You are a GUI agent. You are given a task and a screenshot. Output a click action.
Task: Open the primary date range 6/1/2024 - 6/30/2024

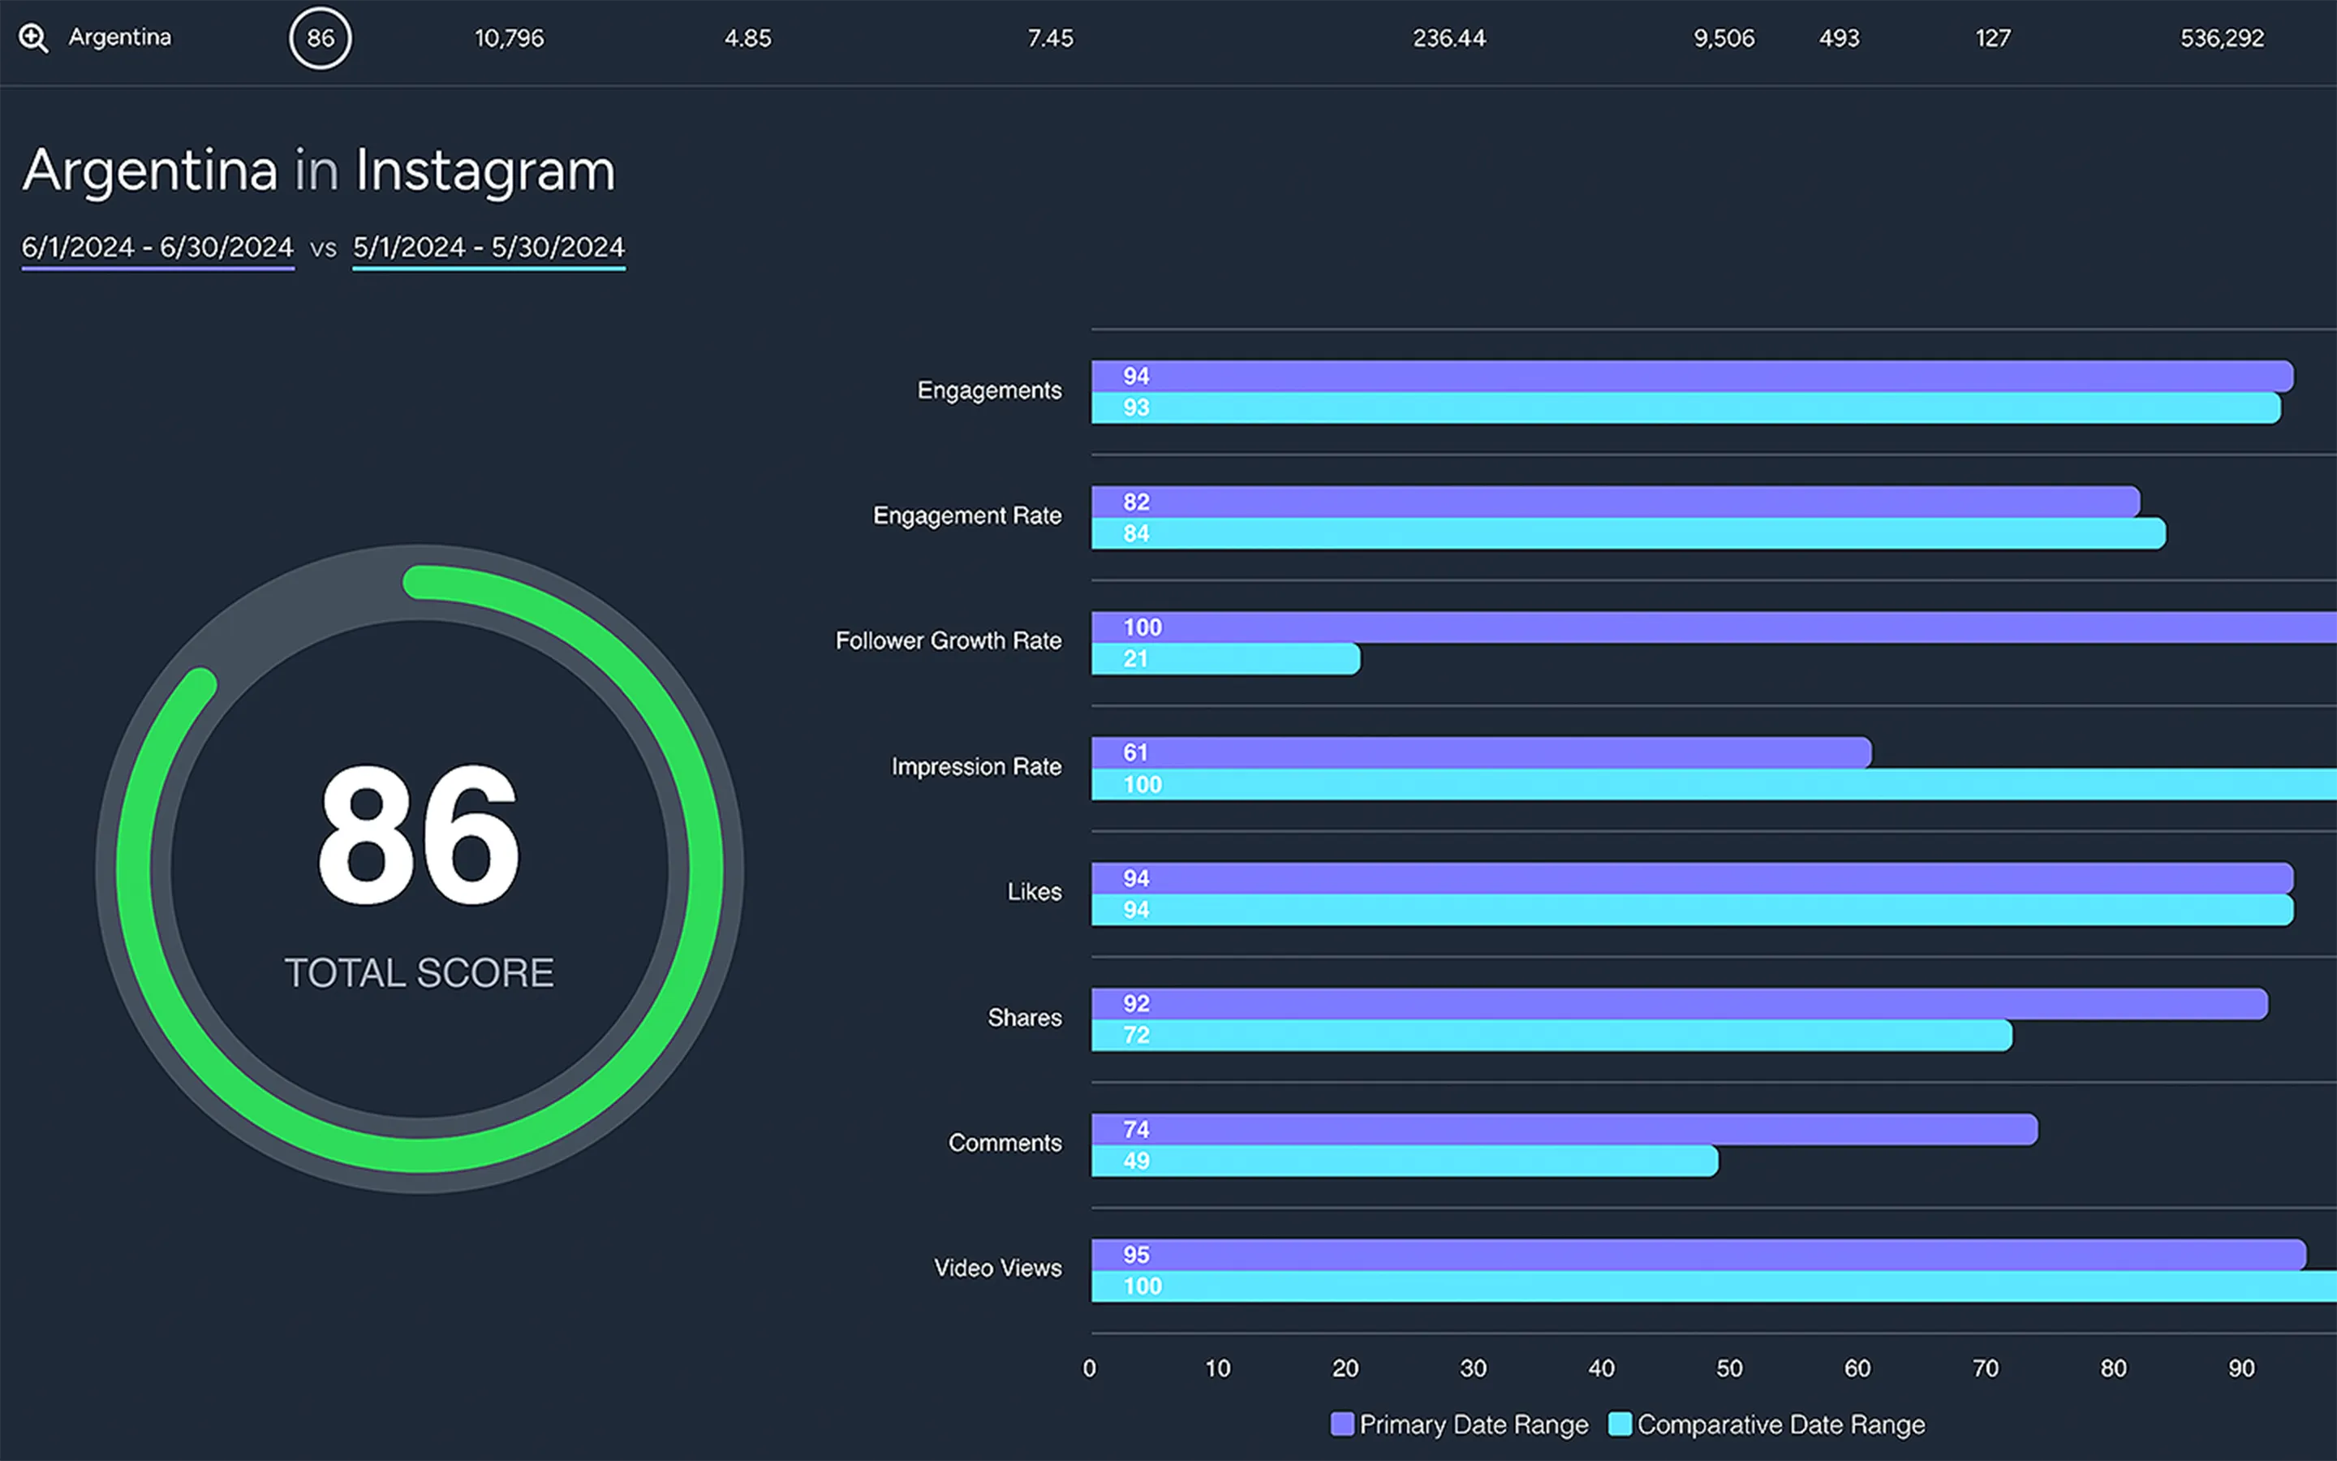pyautogui.click(x=157, y=248)
